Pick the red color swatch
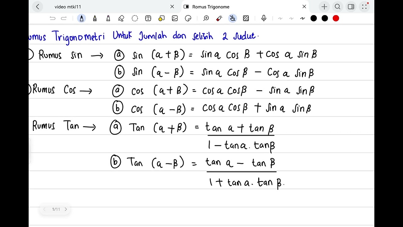Screen dimensions: 403x227 (336, 19)
